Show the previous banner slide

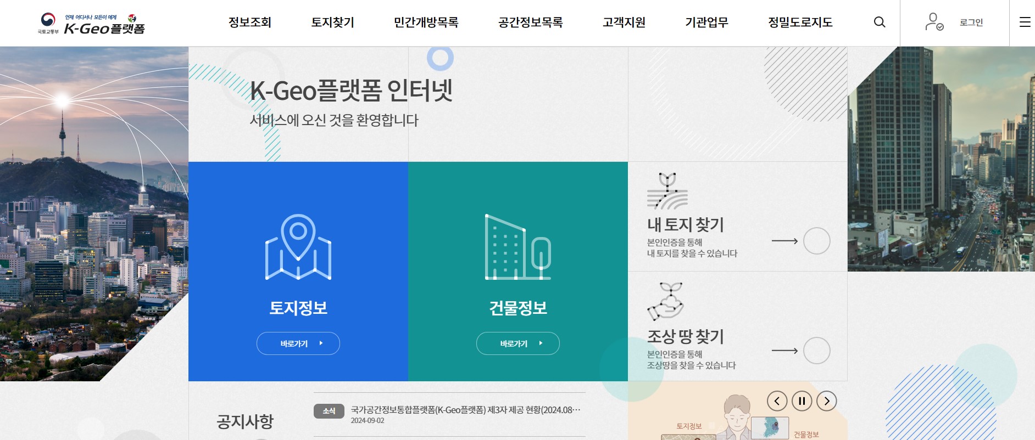point(777,401)
